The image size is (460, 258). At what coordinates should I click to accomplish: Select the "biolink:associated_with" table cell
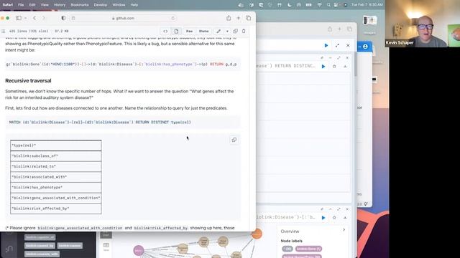pos(56,177)
